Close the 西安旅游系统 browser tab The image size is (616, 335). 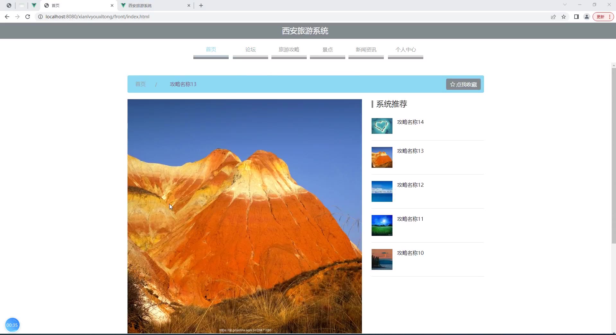(x=189, y=5)
